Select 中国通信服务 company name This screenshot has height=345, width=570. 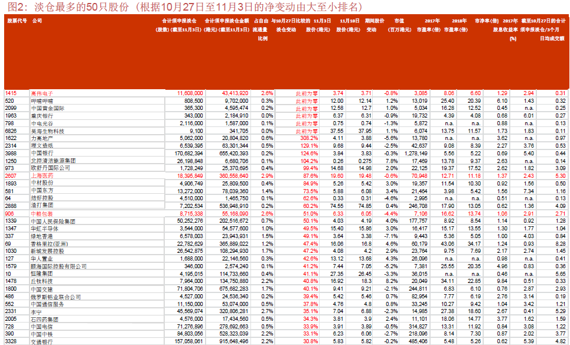pyautogui.click(x=48, y=304)
